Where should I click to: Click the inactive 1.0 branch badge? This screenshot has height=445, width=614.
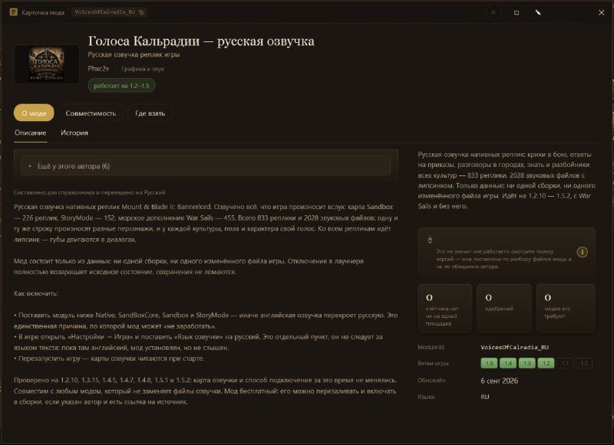pos(584,363)
